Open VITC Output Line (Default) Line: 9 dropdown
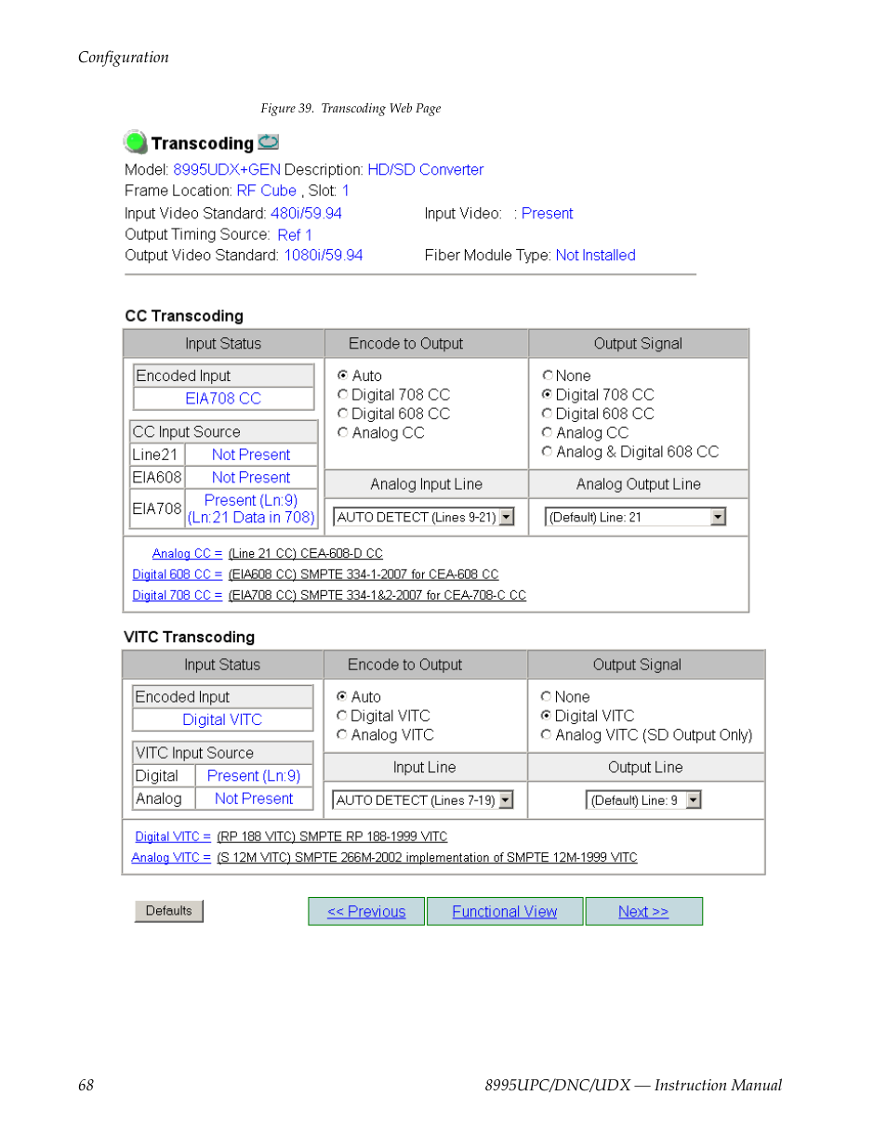 coord(643,800)
